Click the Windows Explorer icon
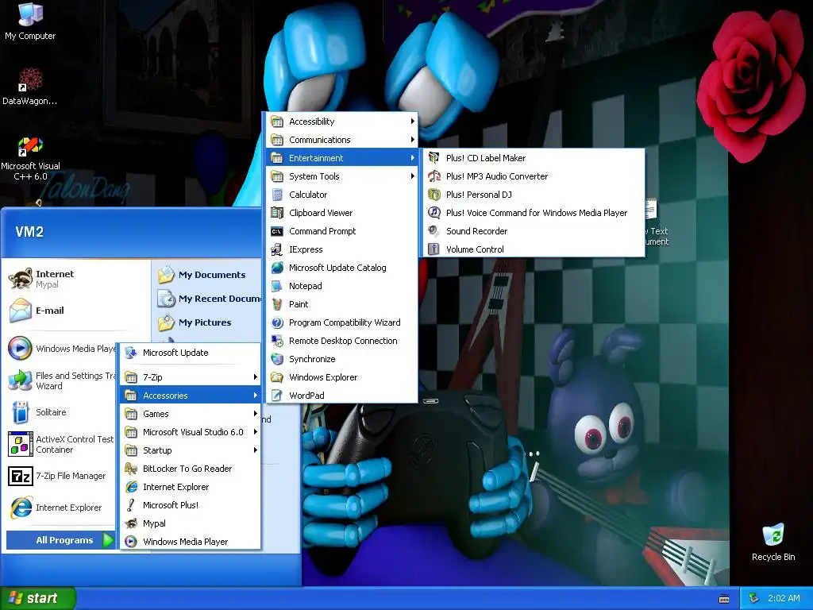The width and height of the screenshot is (813, 610). 277,377
